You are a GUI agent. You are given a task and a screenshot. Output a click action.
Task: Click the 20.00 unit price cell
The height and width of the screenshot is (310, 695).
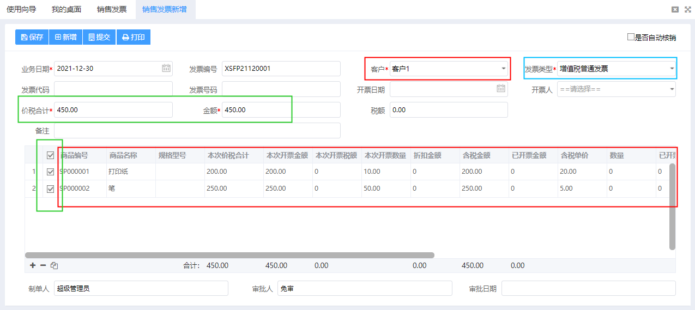tap(582, 172)
